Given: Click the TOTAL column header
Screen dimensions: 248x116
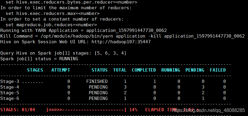Looking at the screenshot, I should (120, 70).
